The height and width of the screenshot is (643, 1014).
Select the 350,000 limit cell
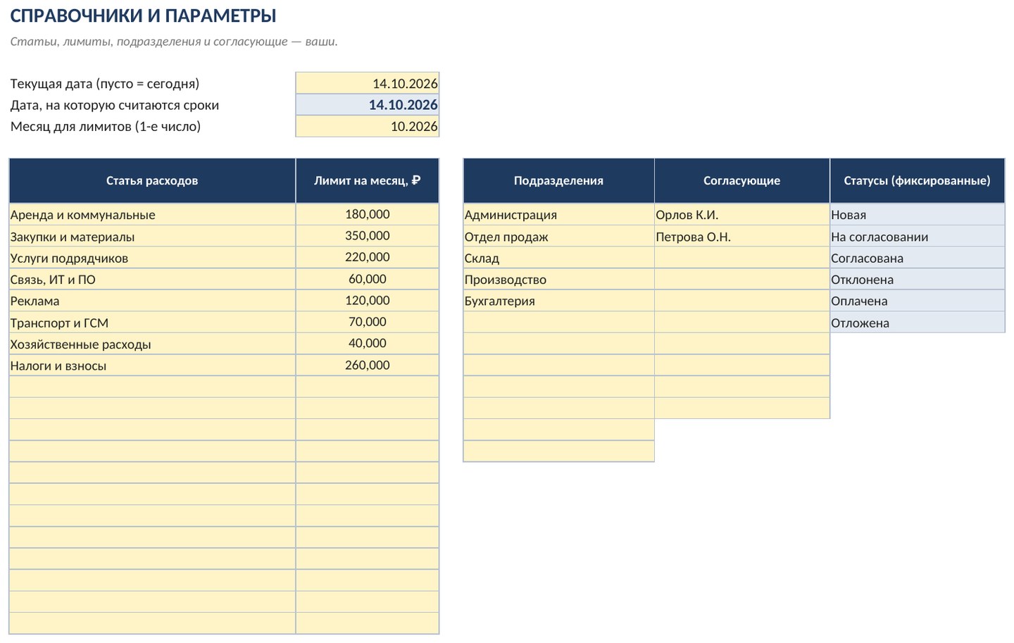[x=367, y=236]
